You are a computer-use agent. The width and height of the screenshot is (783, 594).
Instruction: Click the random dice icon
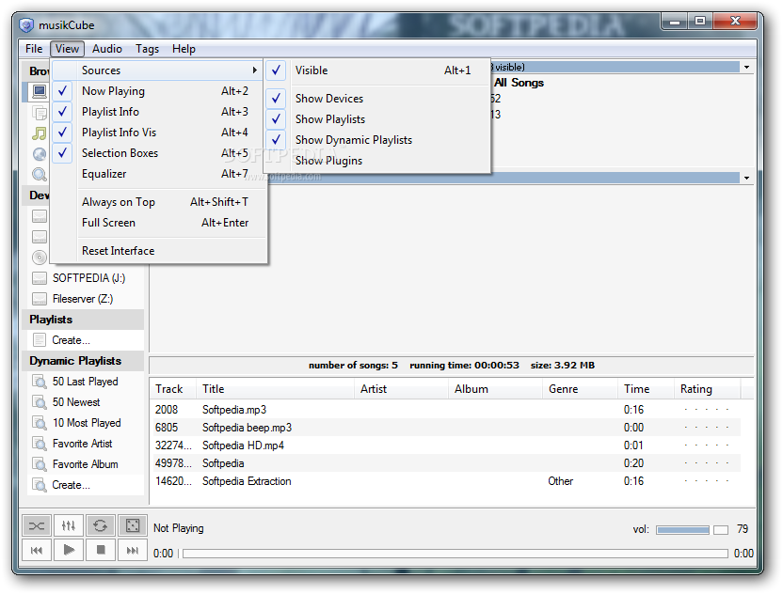(x=133, y=525)
